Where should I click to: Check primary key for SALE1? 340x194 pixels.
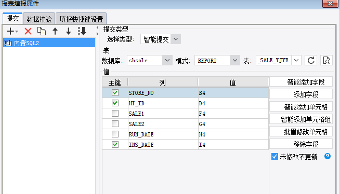(115, 113)
